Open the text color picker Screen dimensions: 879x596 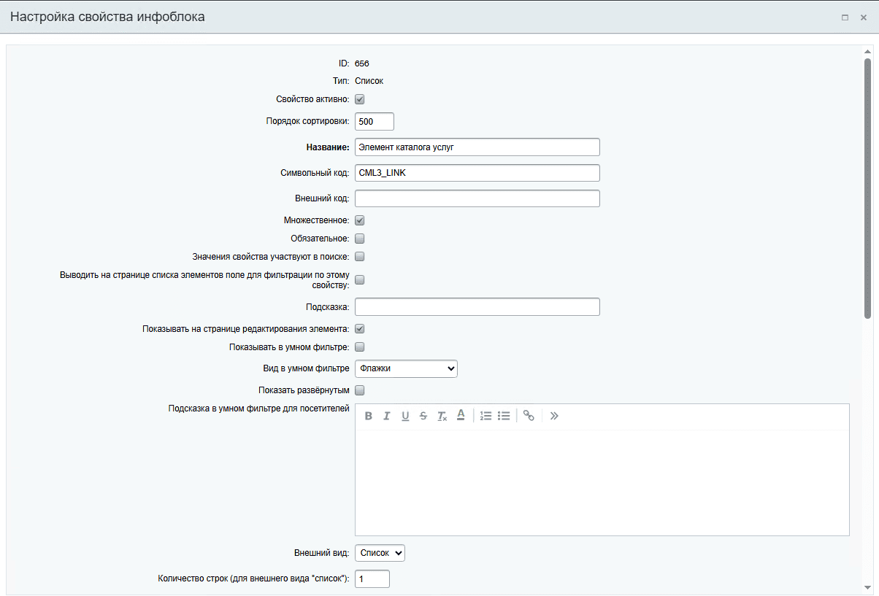[x=461, y=415]
